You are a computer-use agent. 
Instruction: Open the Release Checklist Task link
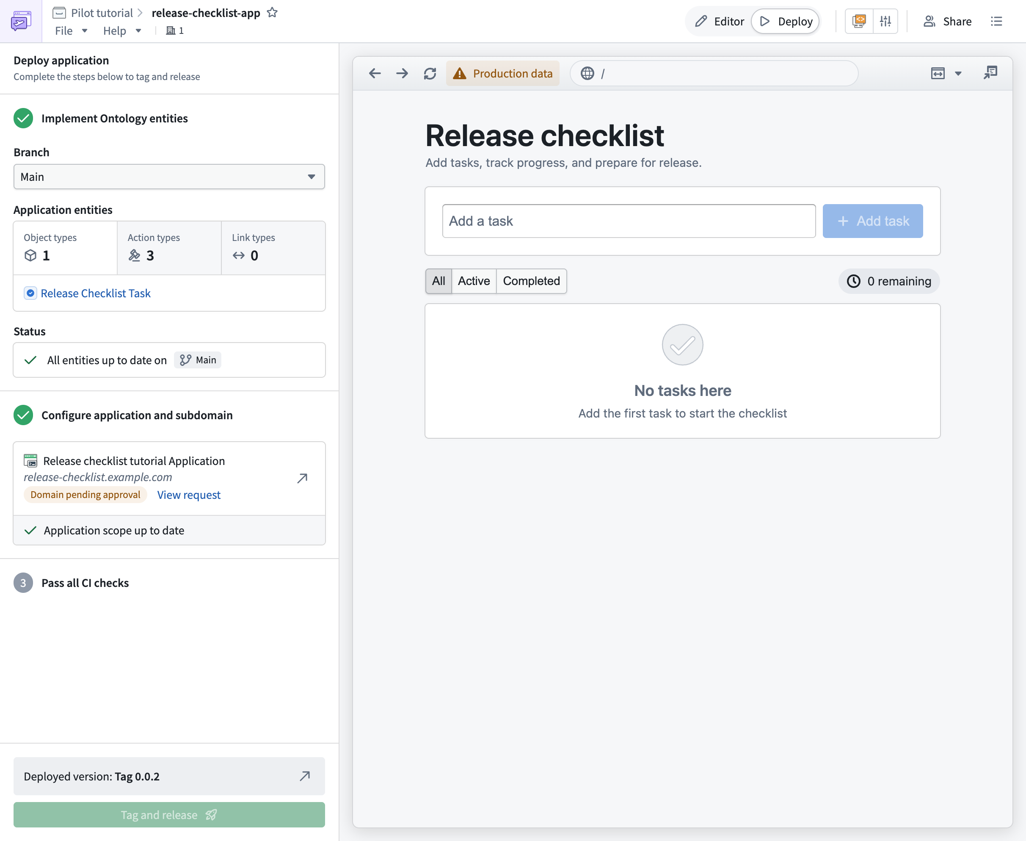pos(95,293)
